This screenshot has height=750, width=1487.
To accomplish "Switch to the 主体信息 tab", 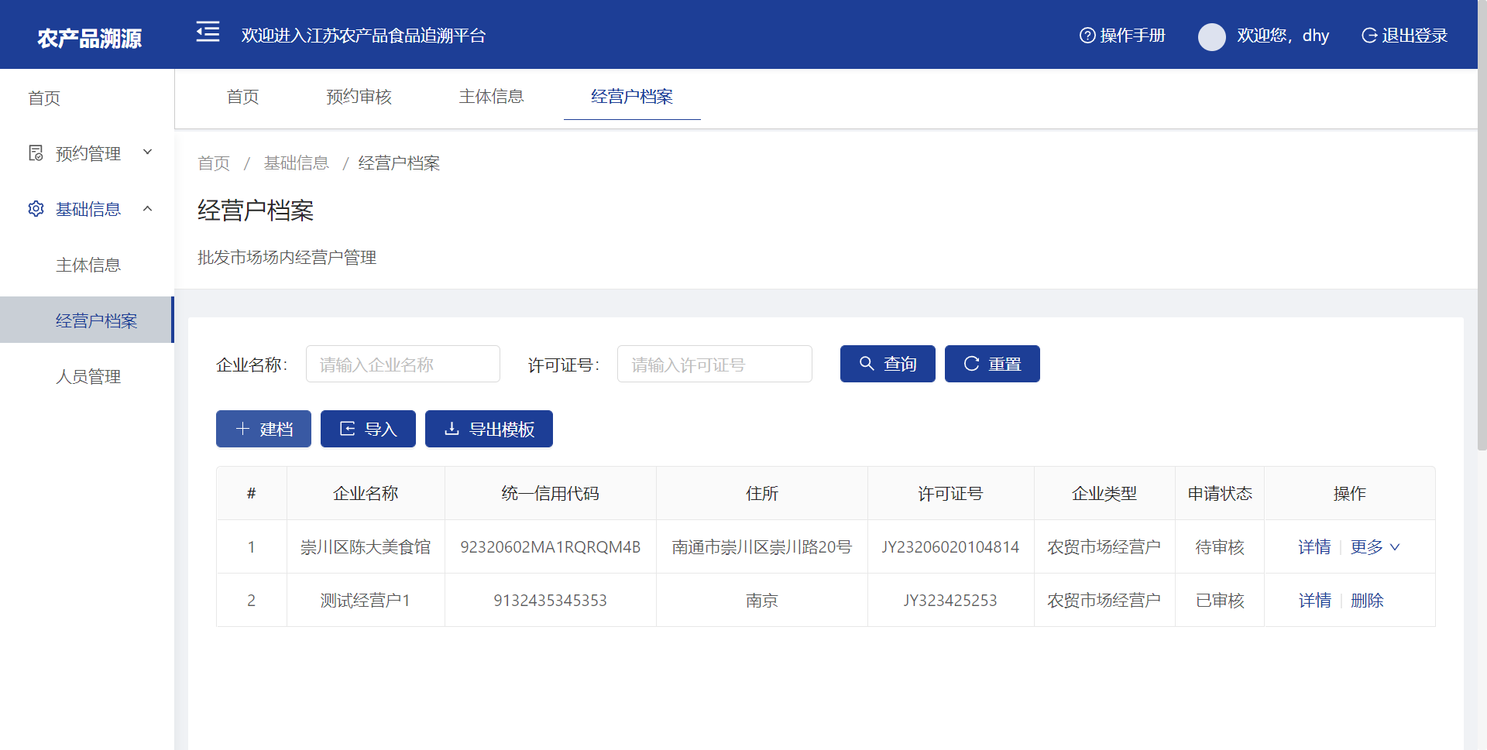I will [491, 97].
